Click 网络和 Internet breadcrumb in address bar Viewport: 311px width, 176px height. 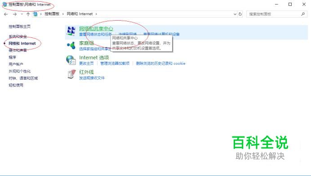coord(80,14)
